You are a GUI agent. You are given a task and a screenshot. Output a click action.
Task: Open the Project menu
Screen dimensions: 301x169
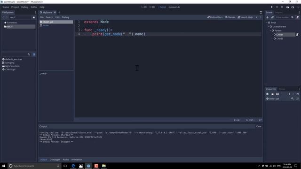[x=15, y=7]
